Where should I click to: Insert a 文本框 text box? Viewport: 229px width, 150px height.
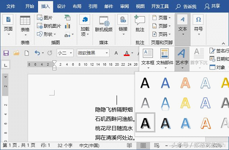148,59
